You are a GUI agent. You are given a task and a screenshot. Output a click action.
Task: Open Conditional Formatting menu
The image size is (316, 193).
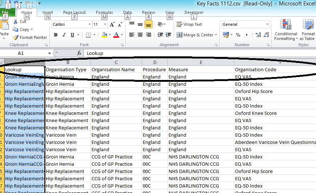point(286,30)
